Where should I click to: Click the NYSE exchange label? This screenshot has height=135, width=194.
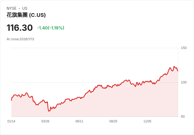(x=12, y=8)
